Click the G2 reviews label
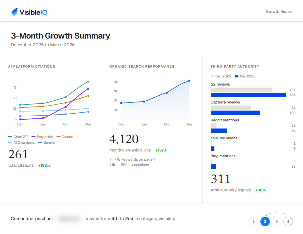The height and width of the screenshot is (234, 303). point(220,84)
